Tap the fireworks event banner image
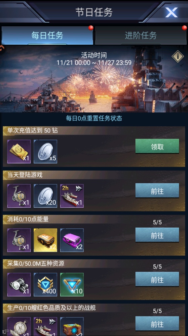Screen dimensions: 188x336 [94, 79]
